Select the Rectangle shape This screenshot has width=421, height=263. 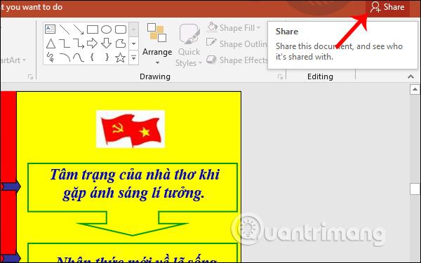click(93, 29)
